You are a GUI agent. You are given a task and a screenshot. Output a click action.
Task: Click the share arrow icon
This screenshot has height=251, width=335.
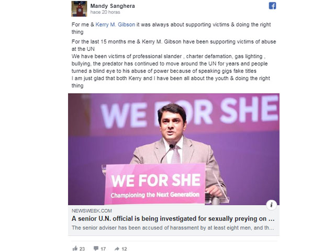[117, 249]
